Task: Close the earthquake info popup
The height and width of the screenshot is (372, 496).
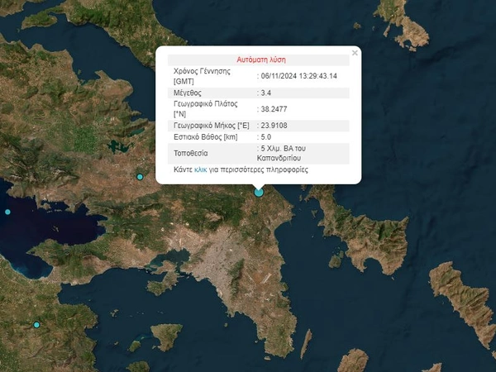Action: coord(355,53)
